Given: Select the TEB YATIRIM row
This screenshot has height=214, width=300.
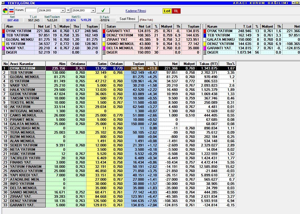Looking at the screenshot, I should click(119, 73).
